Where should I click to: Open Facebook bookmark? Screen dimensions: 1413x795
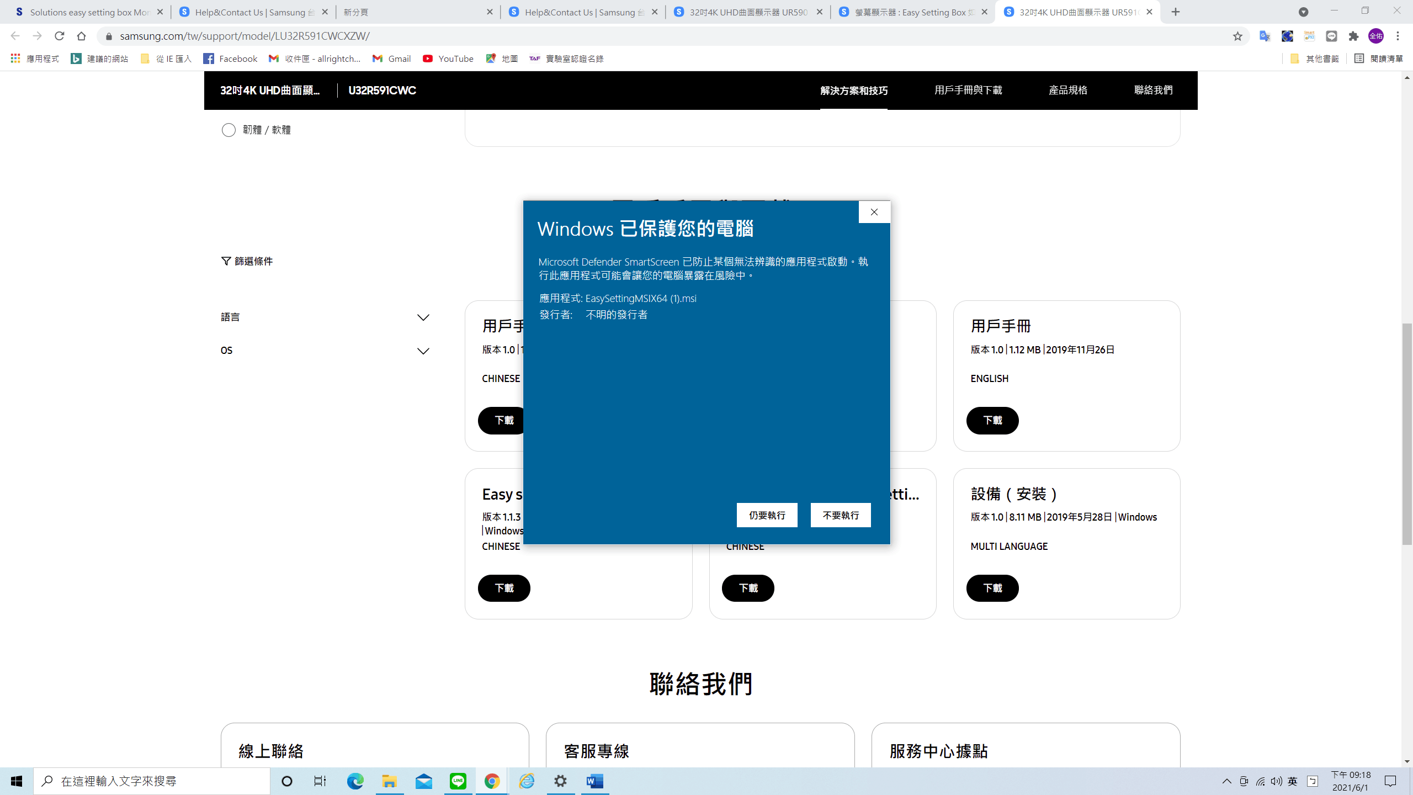pos(230,59)
